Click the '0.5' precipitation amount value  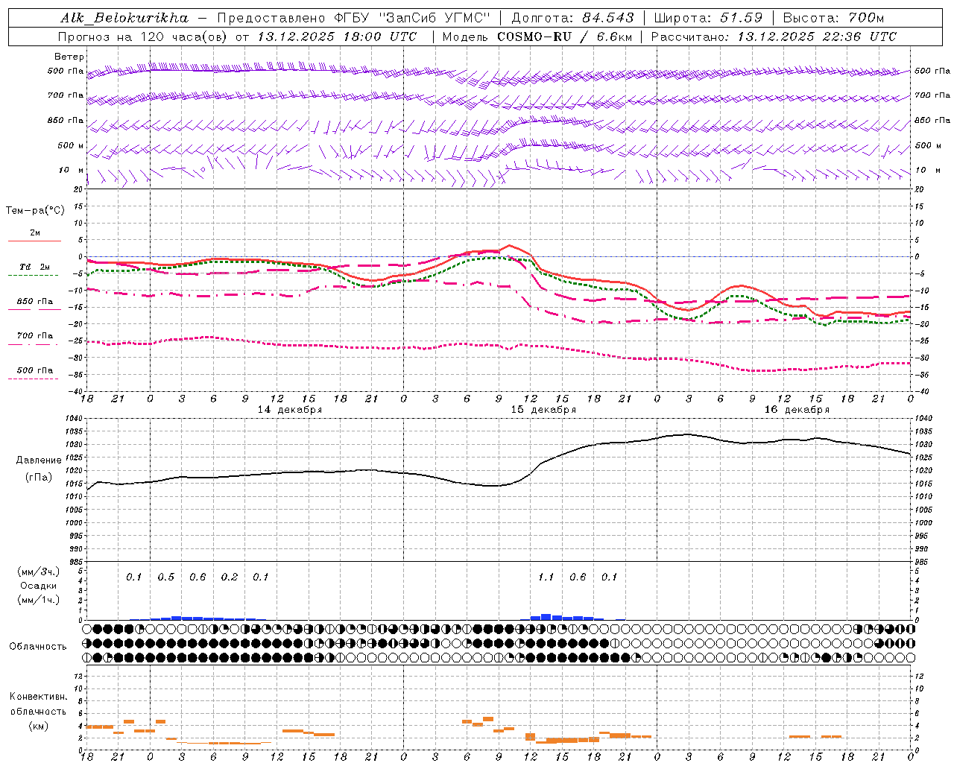click(166, 577)
